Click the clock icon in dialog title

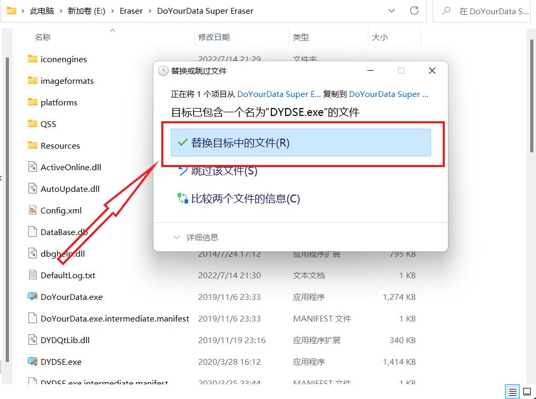pos(163,71)
